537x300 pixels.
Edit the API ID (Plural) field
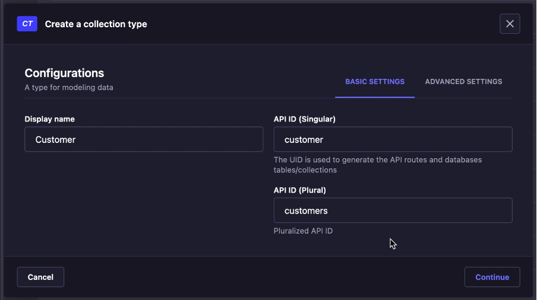[393, 210]
